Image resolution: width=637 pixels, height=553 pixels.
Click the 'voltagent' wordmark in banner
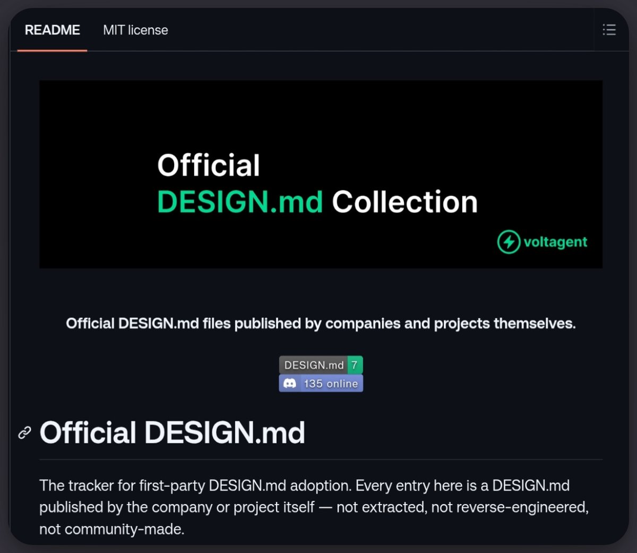click(x=555, y=242)
